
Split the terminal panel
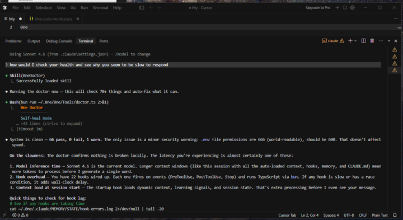pyautogui.click(x=363, y=41)
